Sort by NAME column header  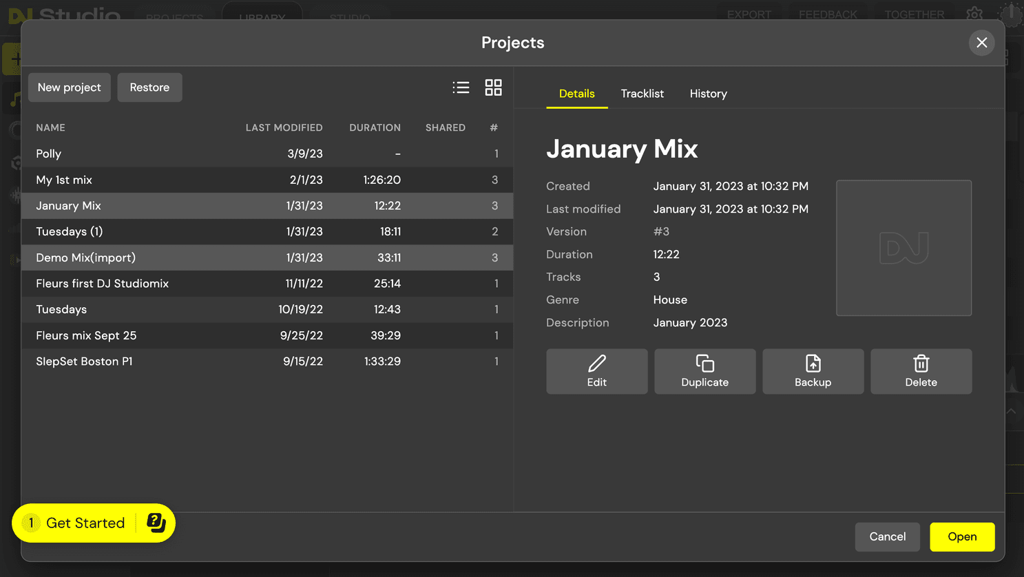[x=50, y=128]
